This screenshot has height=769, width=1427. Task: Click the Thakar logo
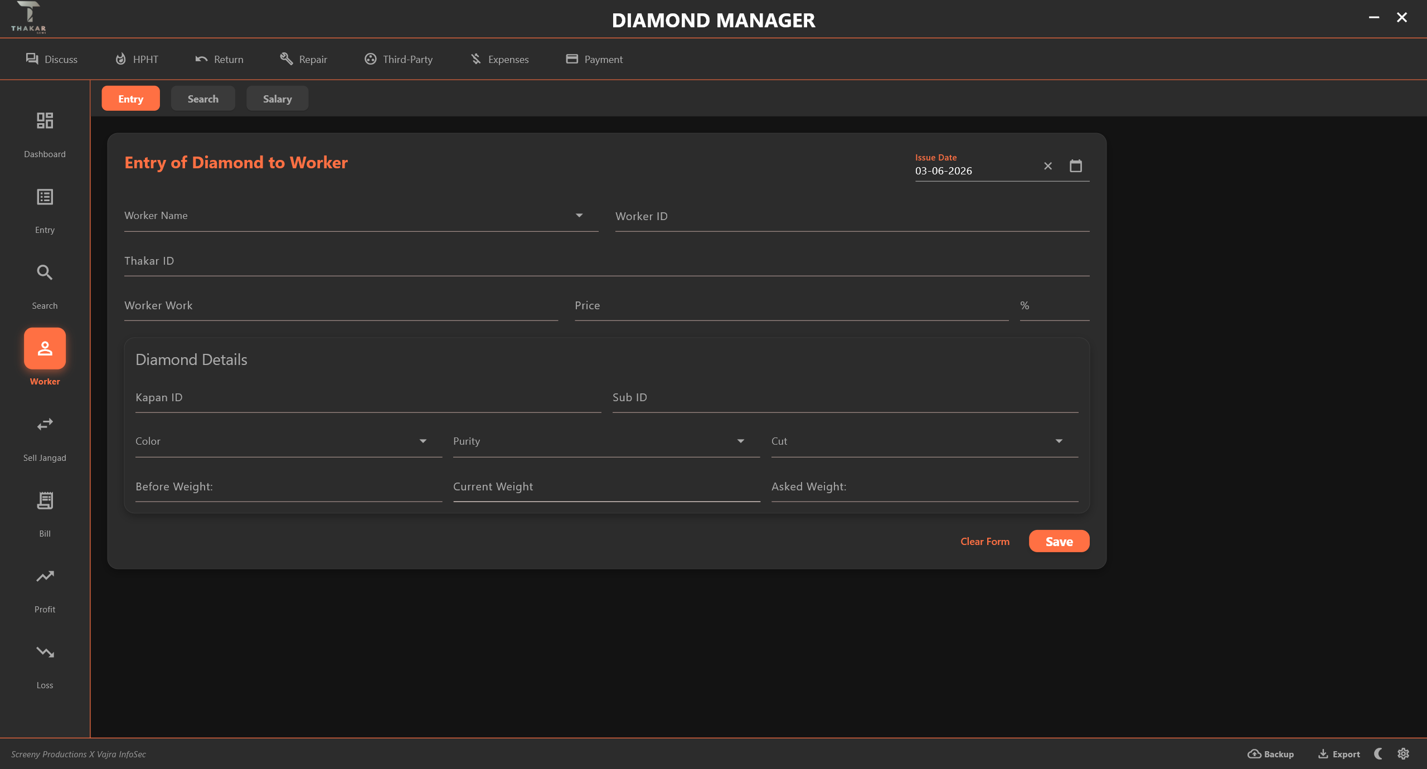(28, 18)
